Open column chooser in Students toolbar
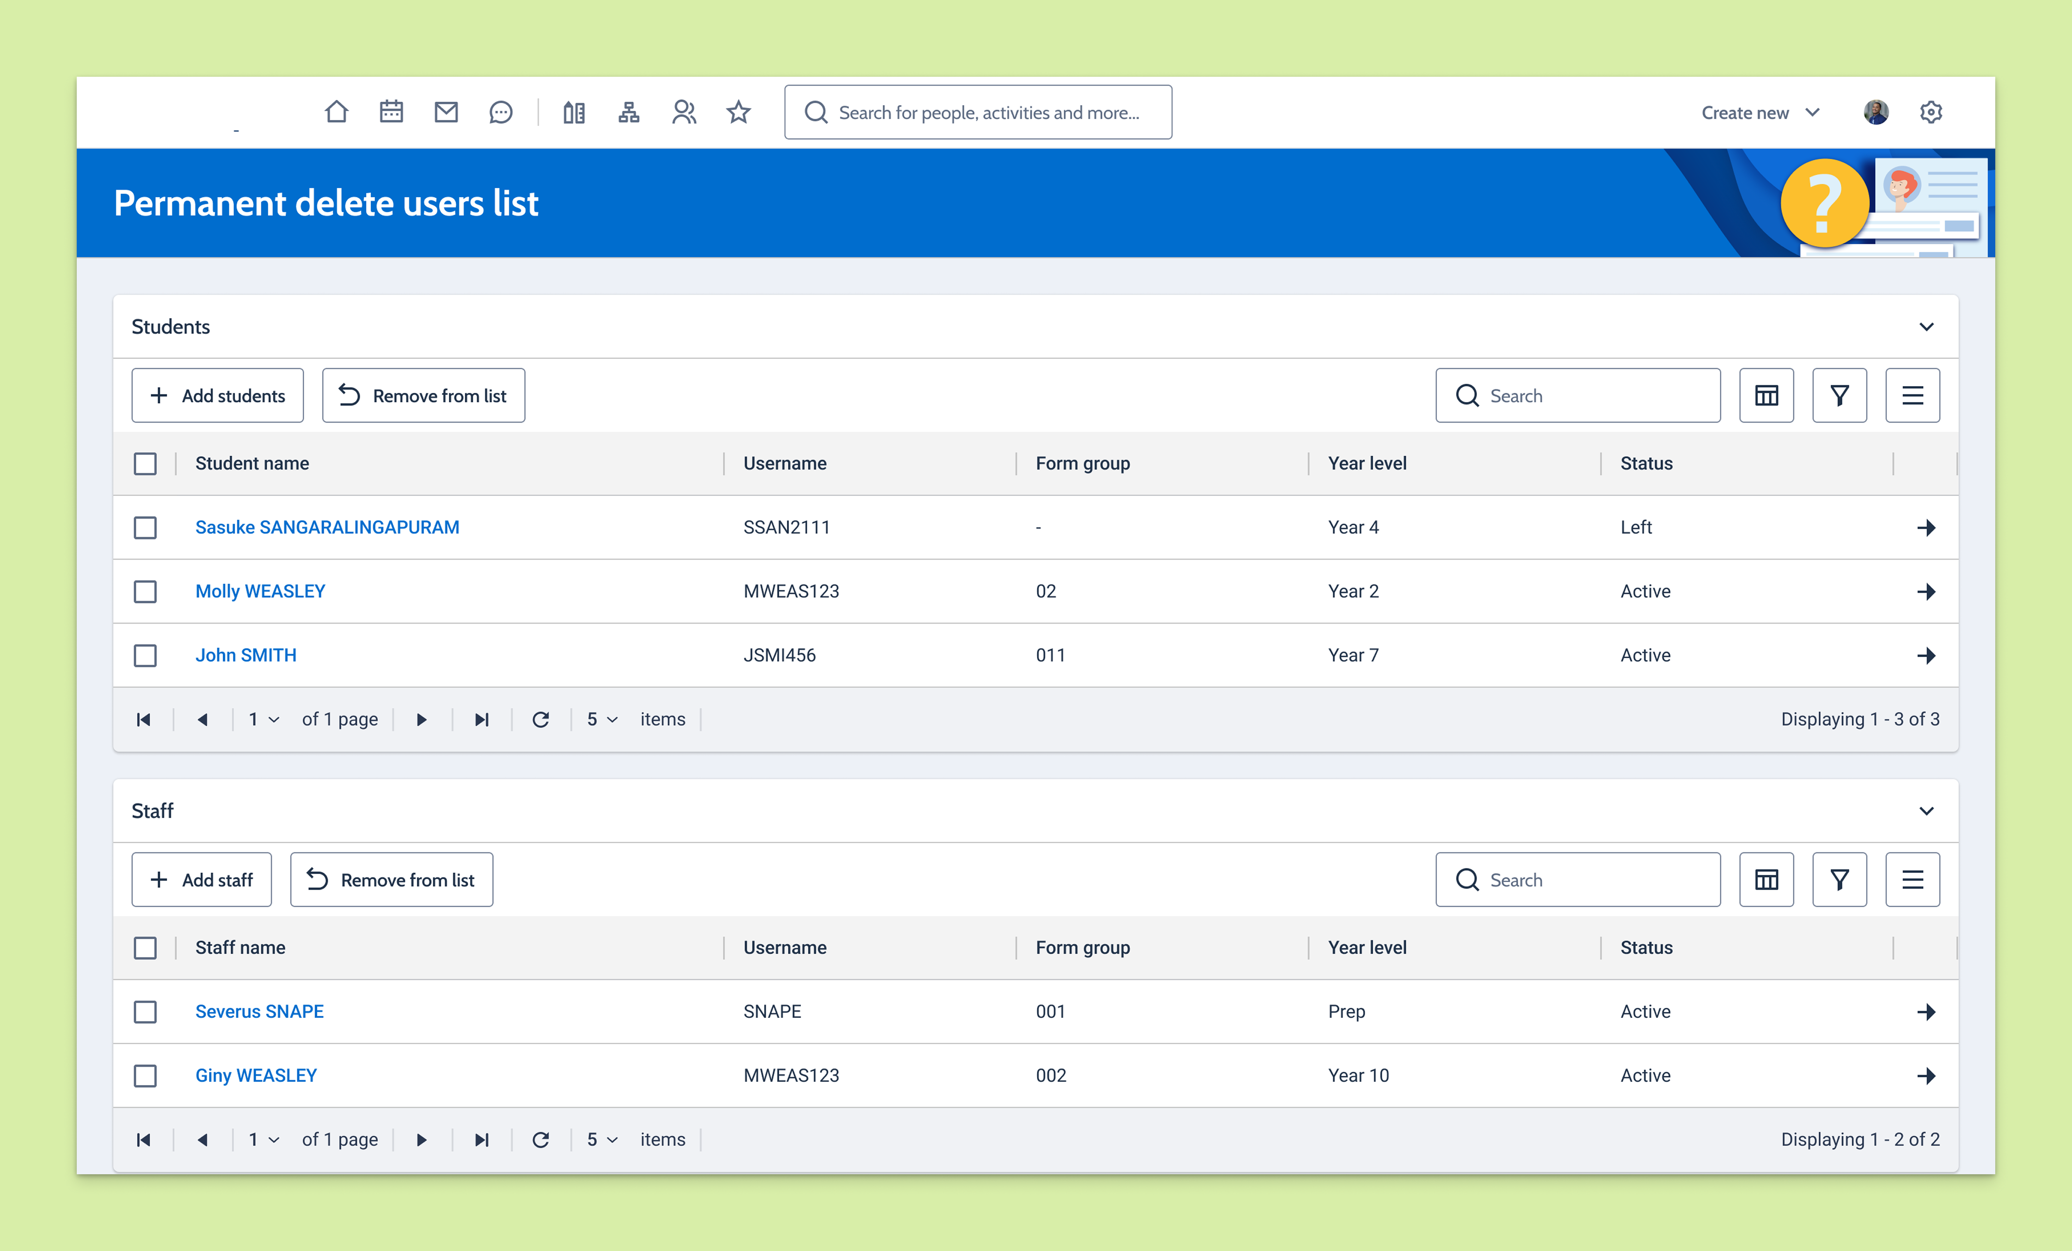 pos(1766,395)
